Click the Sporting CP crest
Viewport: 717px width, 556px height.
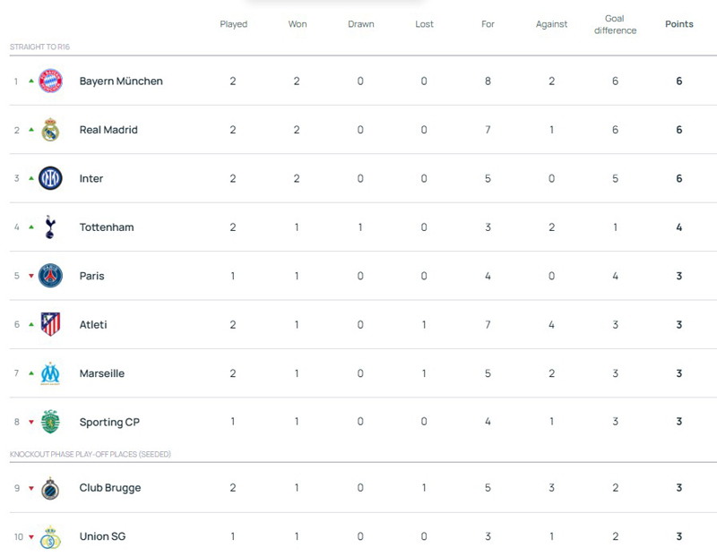coord(50,422)
